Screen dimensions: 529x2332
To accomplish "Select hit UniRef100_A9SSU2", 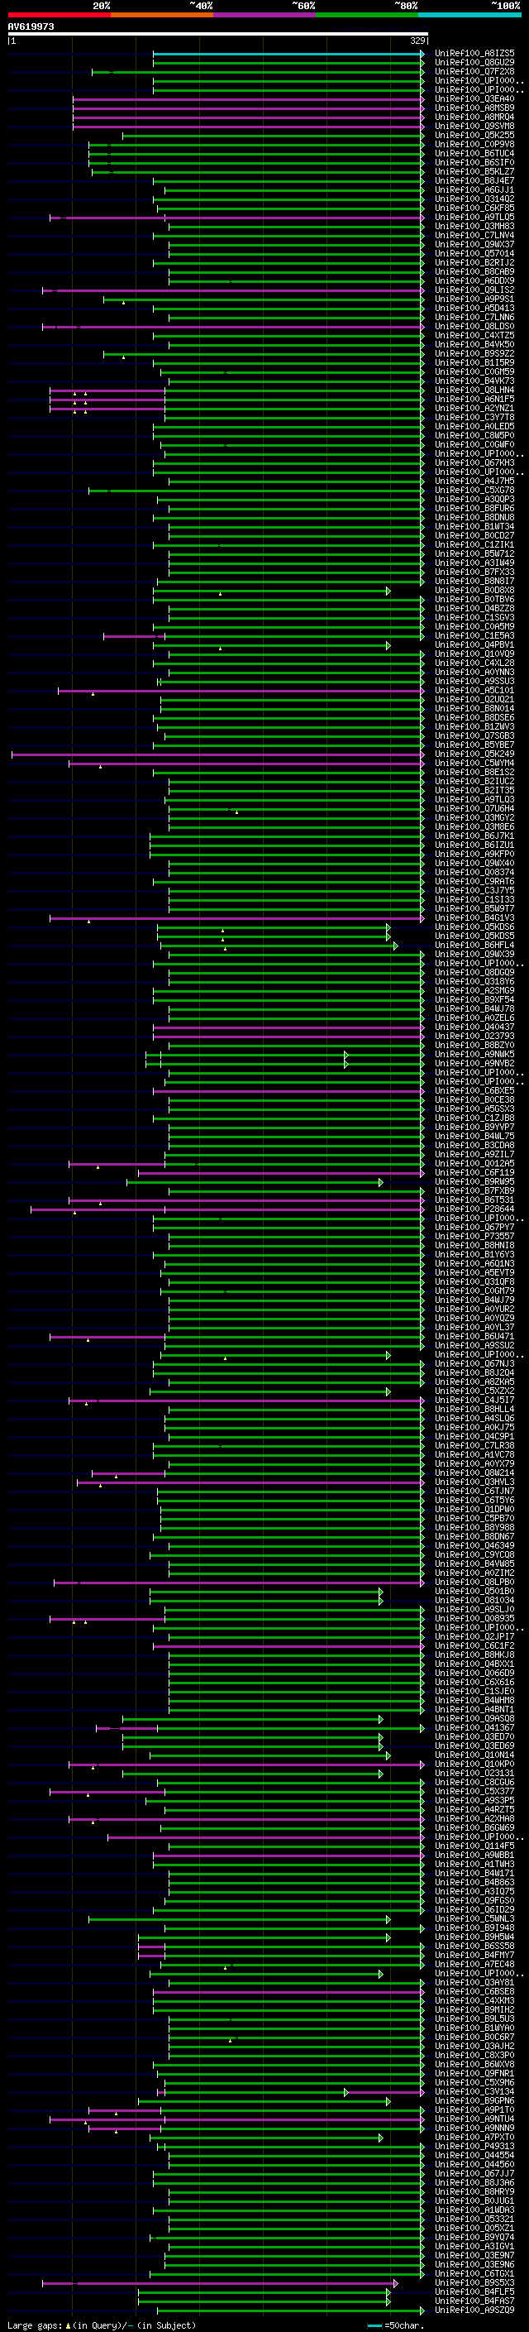I will [x=474, y=1346].
